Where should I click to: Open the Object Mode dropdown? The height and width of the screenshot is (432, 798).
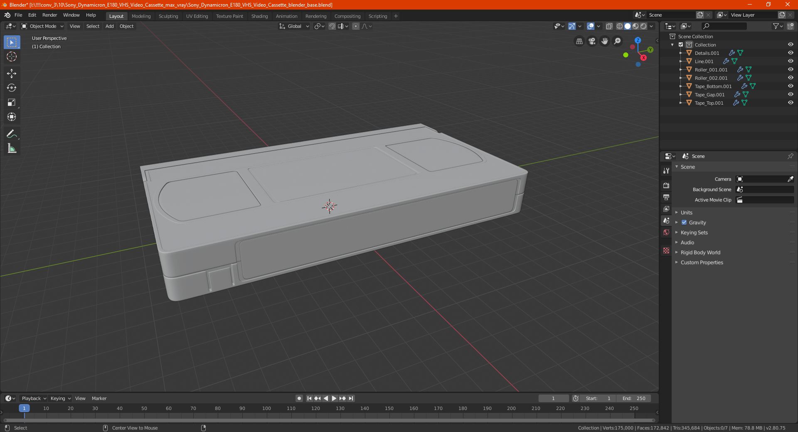(42, 26)
